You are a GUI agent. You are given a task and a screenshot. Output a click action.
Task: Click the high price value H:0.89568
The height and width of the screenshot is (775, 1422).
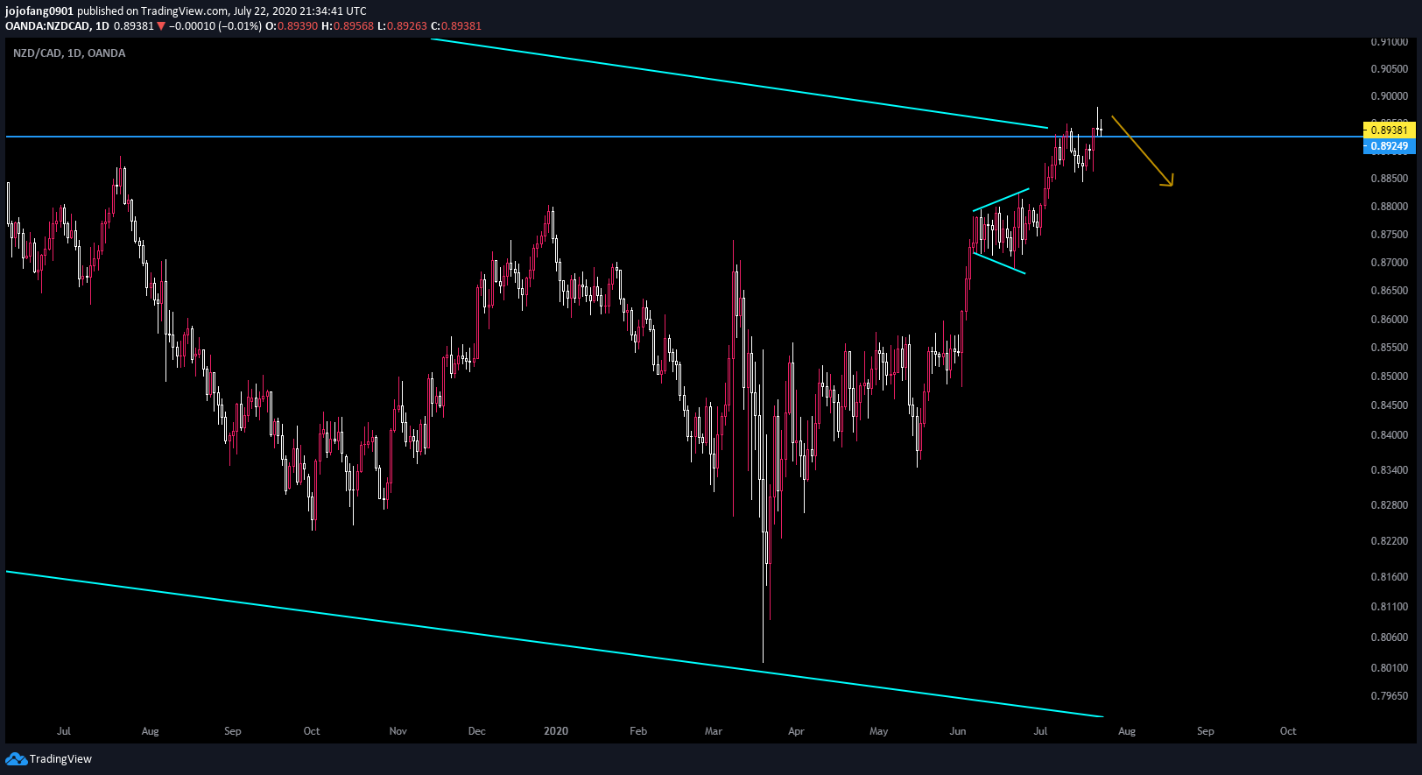click(x=348, y=26)
